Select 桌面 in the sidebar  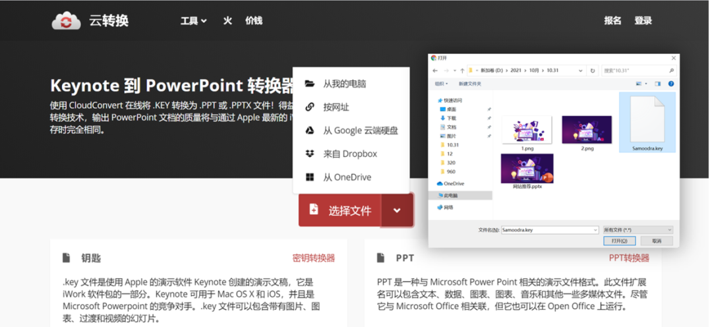(448, 109)
